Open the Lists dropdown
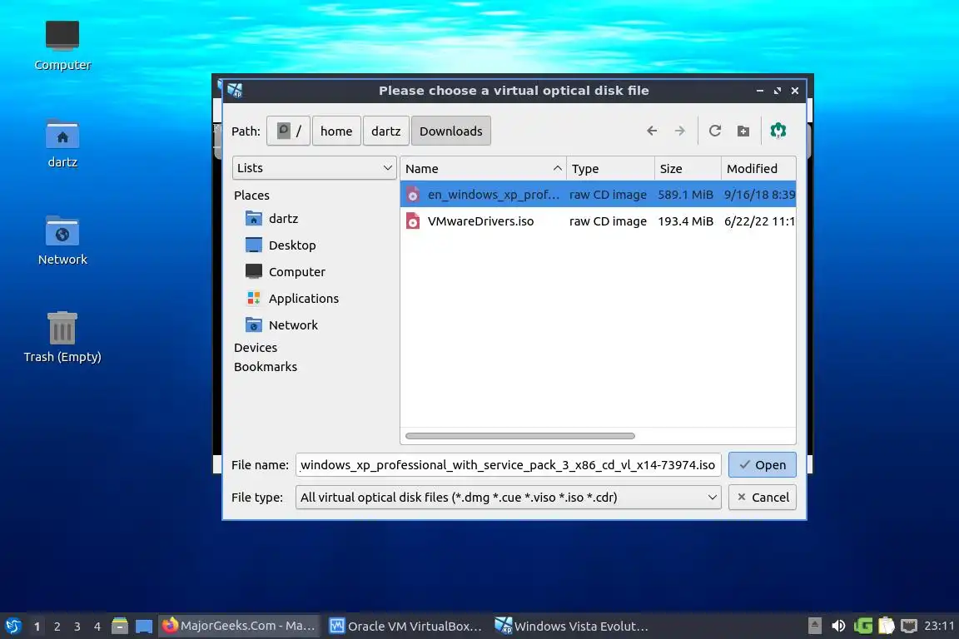 315,167
